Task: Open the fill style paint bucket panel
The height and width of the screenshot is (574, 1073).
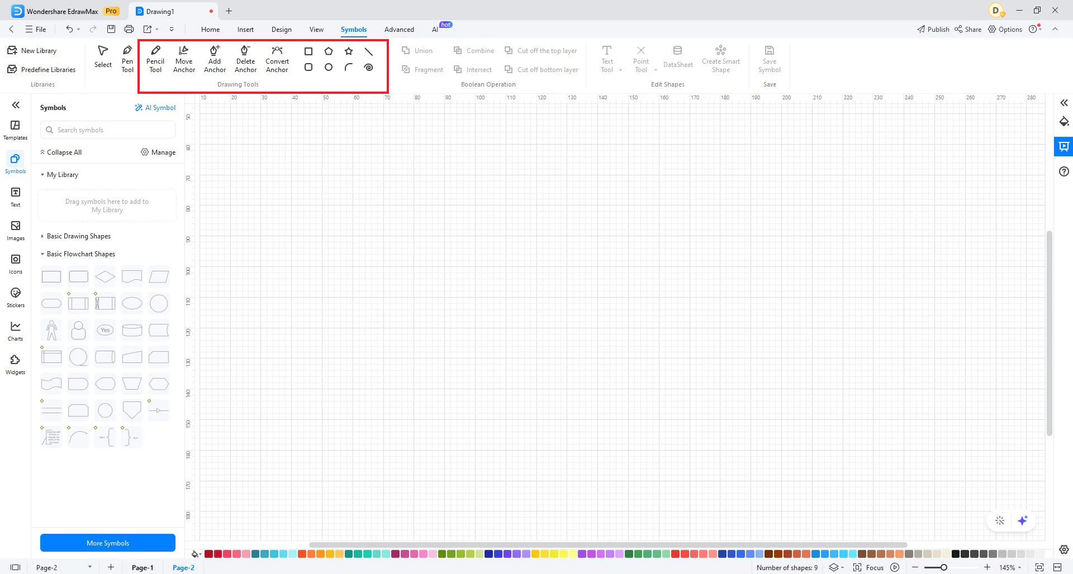Action: 1064,122
